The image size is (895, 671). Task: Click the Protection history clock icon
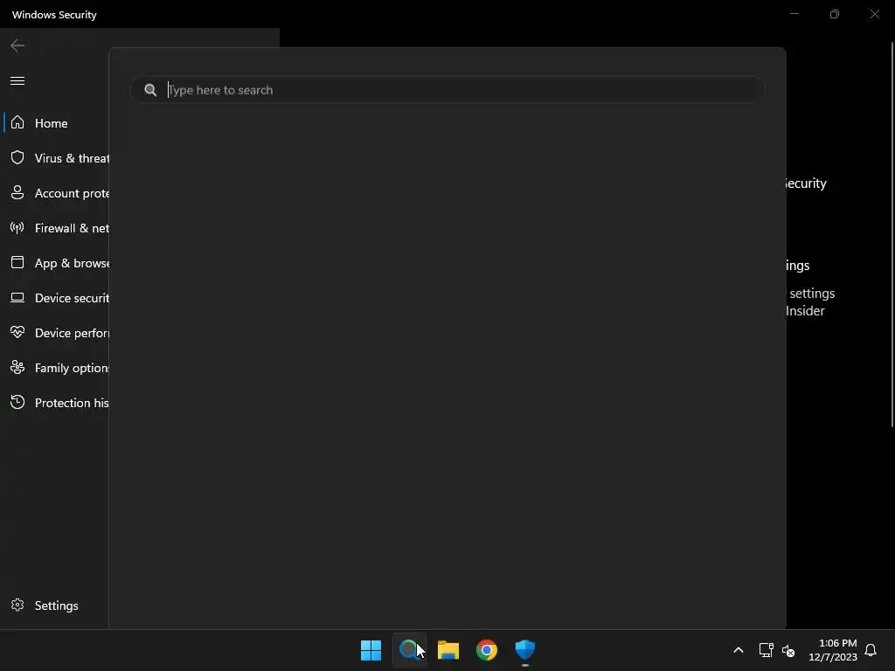pyautogui.click(x=17, y=402)
